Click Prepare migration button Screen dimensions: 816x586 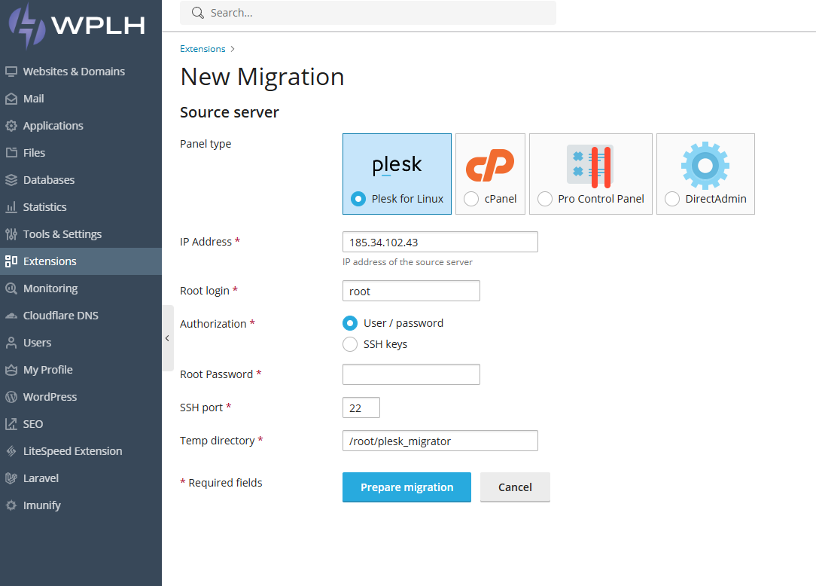pyautogui.click(x=406, y=487)
